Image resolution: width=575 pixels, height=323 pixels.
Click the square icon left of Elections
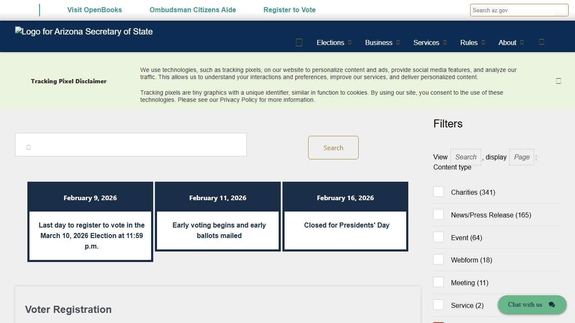coord(299,42)
